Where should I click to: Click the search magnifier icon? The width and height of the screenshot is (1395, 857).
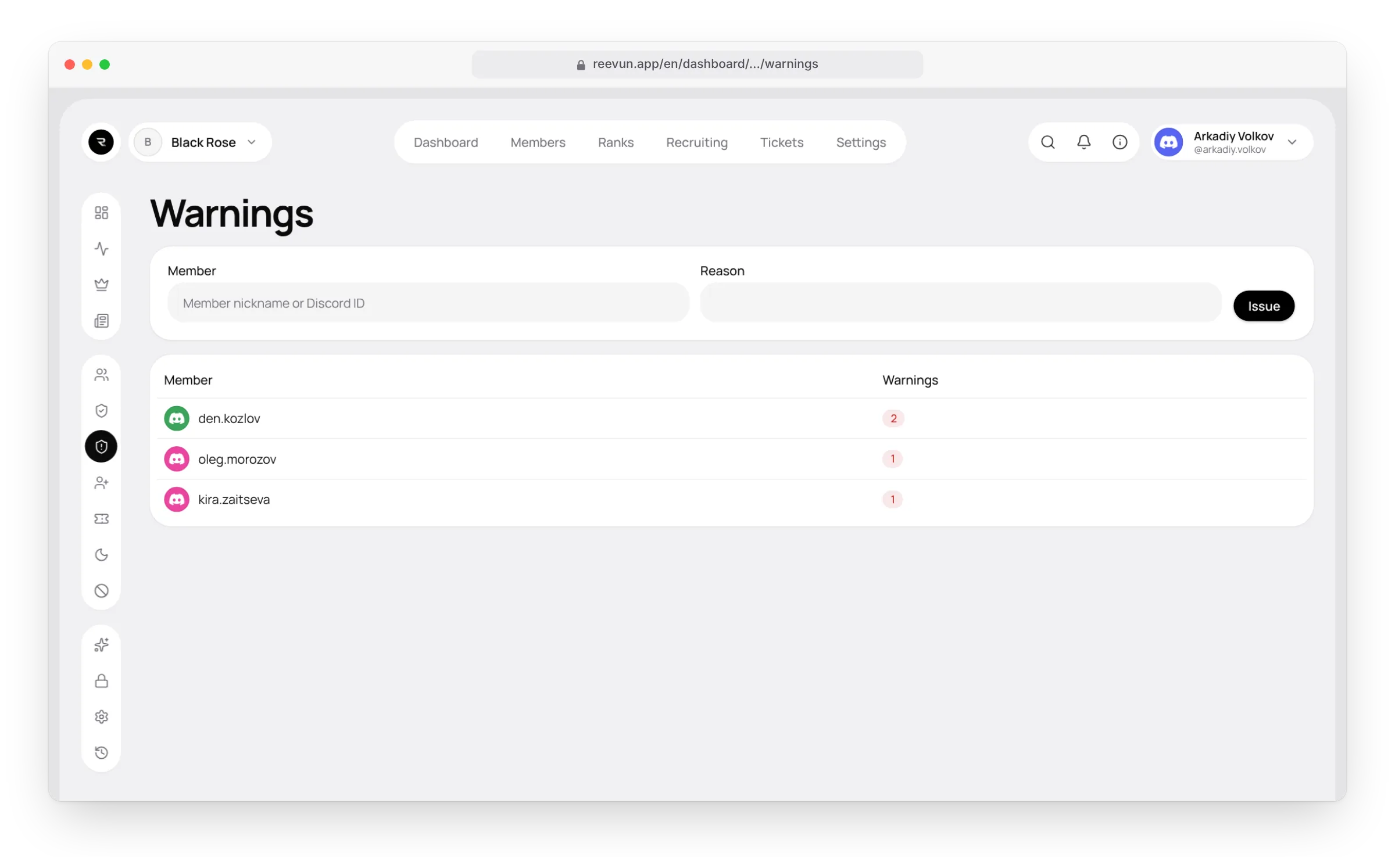(x=1047, y=142)
